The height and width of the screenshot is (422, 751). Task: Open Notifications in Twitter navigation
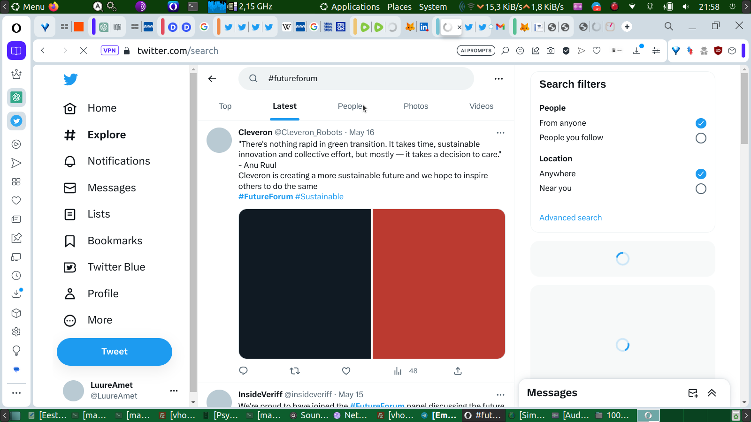[x=107, y=161]
